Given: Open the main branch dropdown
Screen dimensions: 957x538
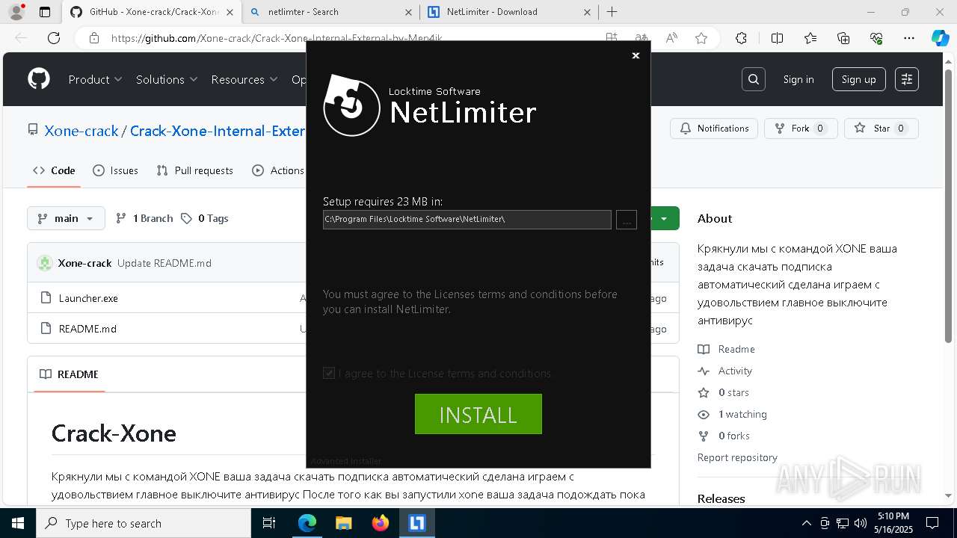Looking at the screenshot, I should 67,218.
